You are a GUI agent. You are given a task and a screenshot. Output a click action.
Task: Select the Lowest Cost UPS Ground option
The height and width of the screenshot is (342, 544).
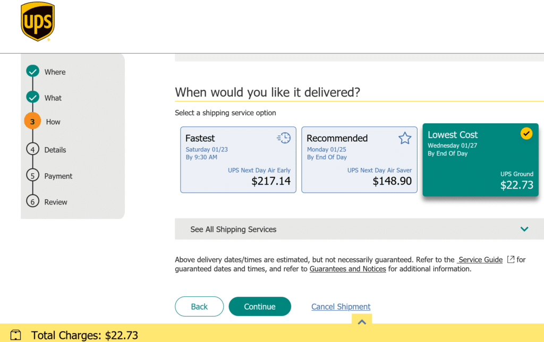click(x=480, y=160)
